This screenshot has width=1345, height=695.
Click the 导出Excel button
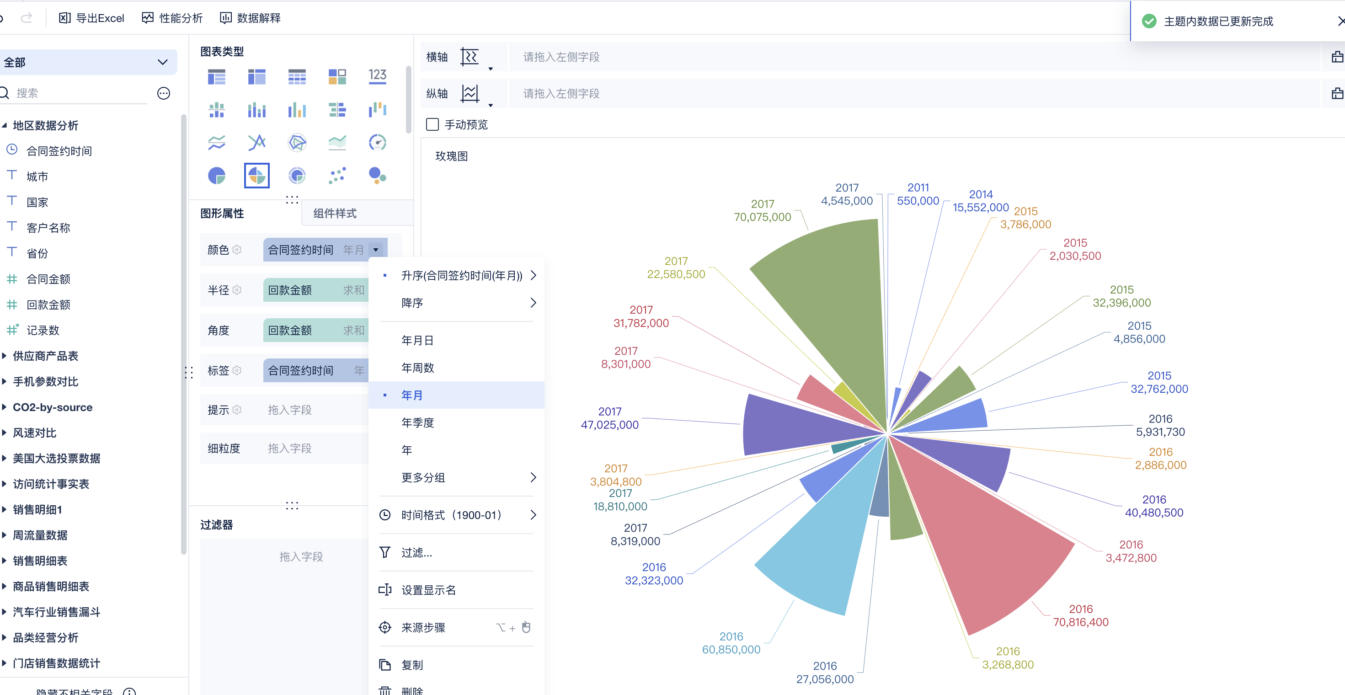tap(92, 18)
